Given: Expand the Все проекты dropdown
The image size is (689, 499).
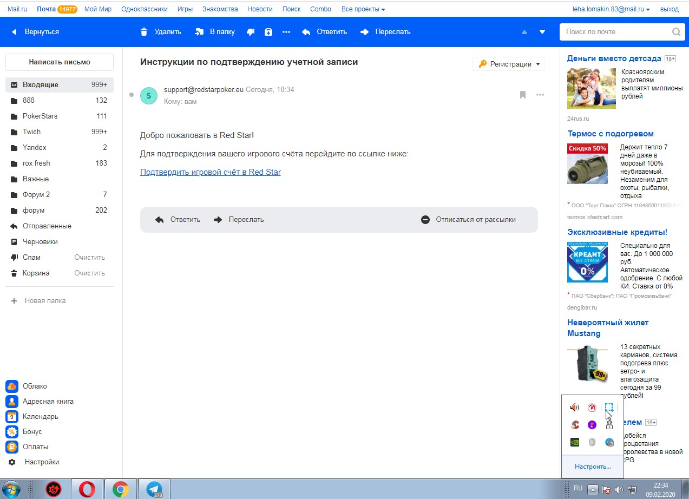Looking at the screenshot, I should pyautogui.click(x=364, y=9).
